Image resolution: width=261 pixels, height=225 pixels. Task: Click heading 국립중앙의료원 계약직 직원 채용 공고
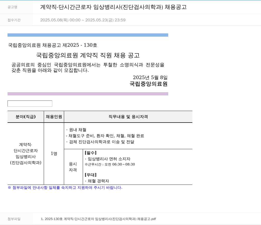click(x=88, y=55)
